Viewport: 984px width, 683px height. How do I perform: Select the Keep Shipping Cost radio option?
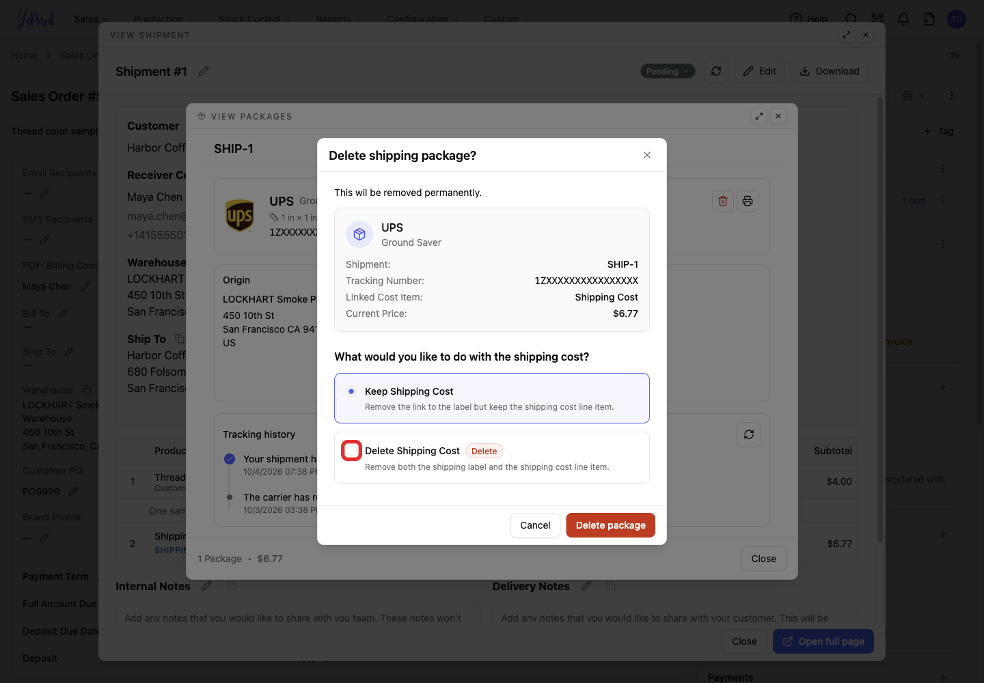click(x=351, y=391)
